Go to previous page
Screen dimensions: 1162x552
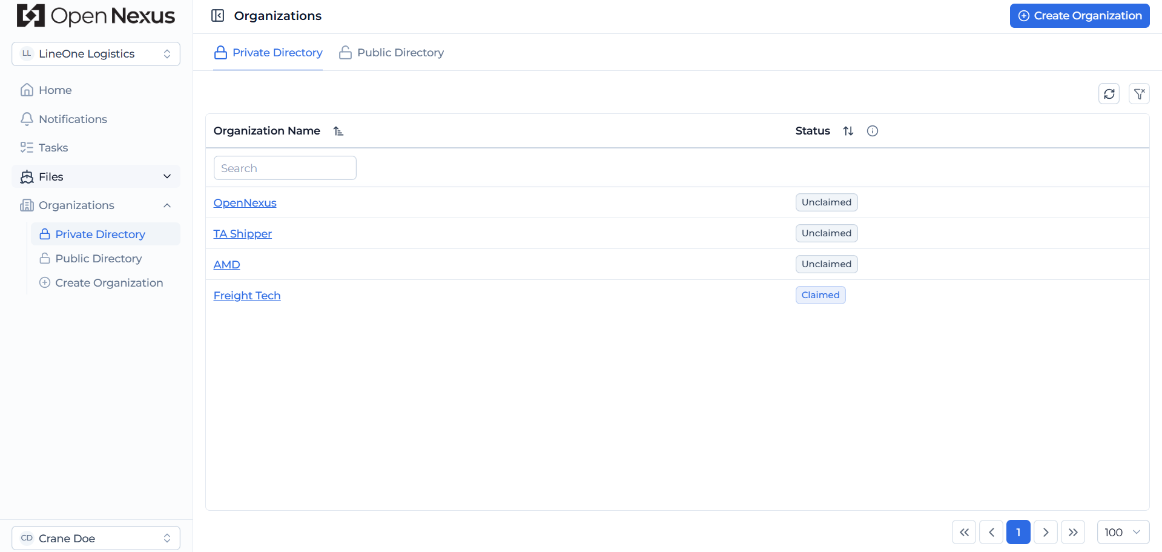(x=991, y=532)
